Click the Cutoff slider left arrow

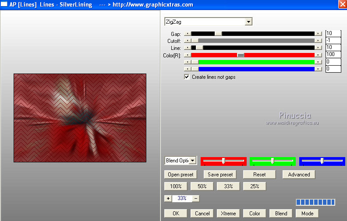coord(188,41)
